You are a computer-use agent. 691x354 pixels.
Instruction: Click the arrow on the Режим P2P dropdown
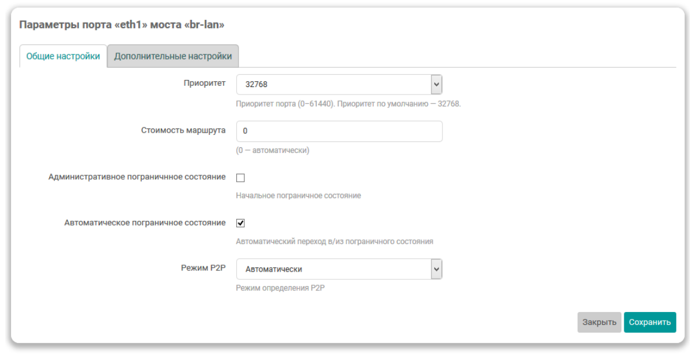(436, 269)
